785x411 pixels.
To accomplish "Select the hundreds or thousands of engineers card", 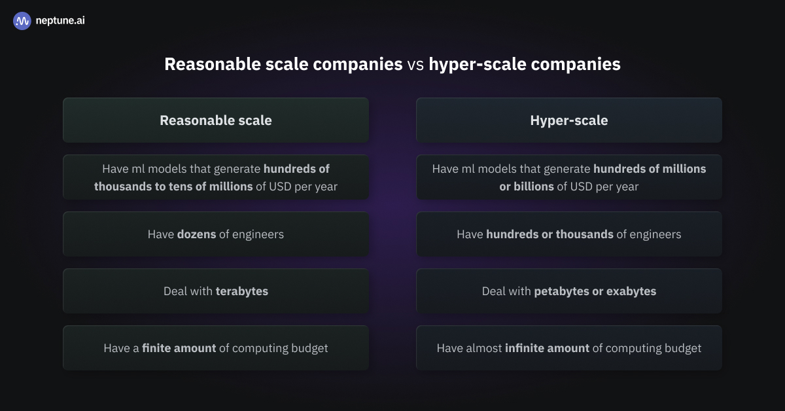I will click(568, 234).
